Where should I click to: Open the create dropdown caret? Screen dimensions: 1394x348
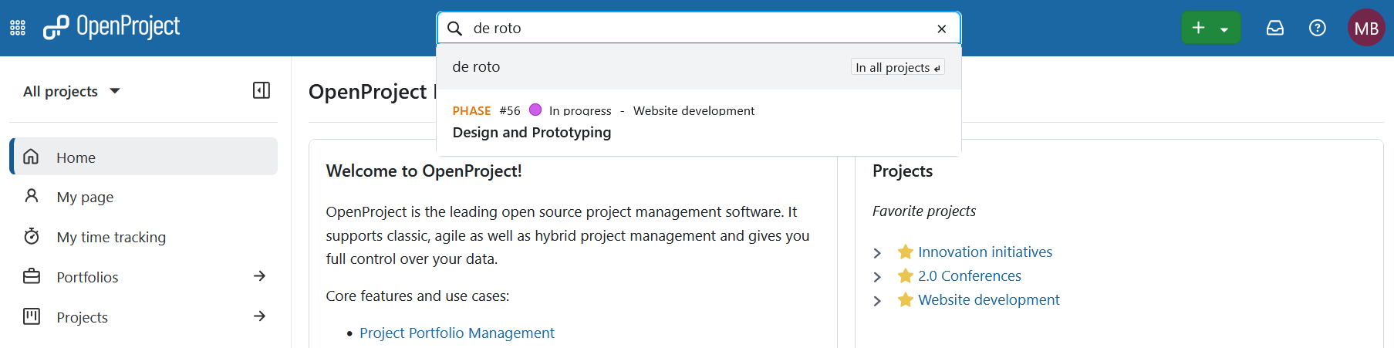click(x=1224, y=29)
